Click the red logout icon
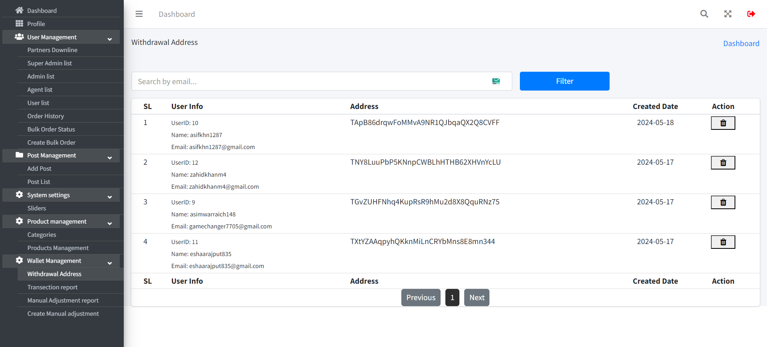767x347 pixels. [751, 14]
